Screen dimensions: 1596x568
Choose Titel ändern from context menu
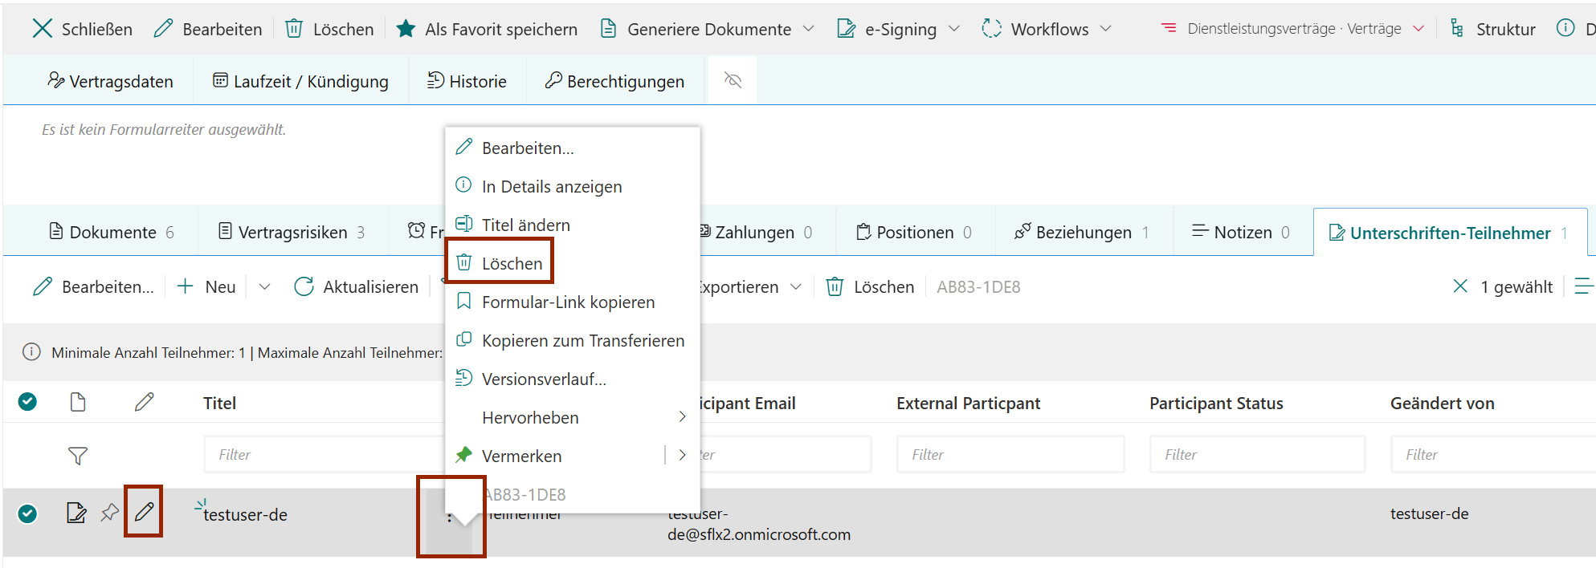pos(525,225)
